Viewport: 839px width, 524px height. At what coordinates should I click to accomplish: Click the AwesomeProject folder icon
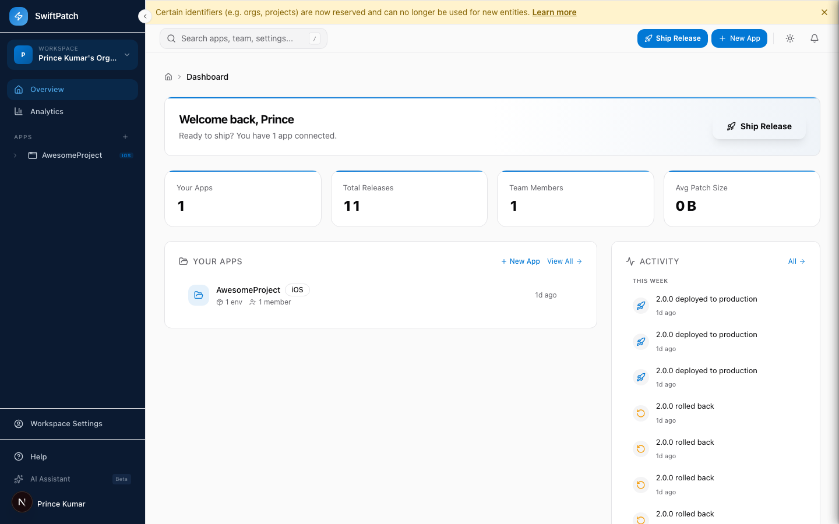pos(199,295)
